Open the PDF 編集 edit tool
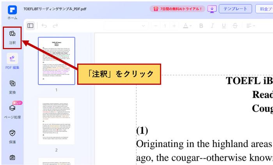 tap(12, 62)
